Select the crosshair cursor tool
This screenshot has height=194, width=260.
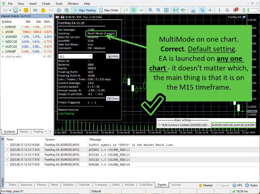(210, 10)
